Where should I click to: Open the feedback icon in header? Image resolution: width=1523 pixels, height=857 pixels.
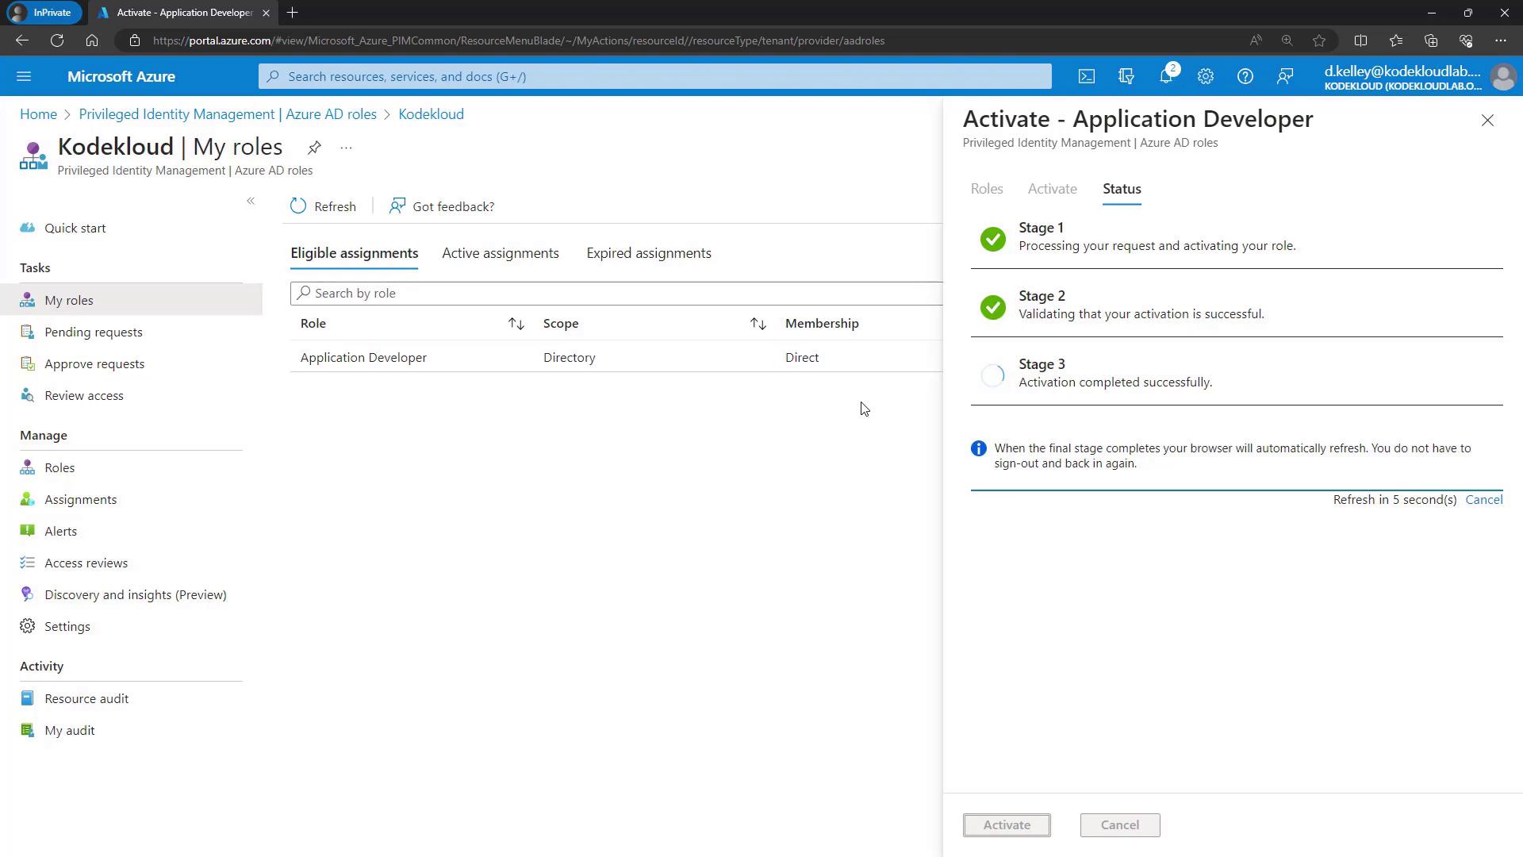click(x=1284, y=77)
